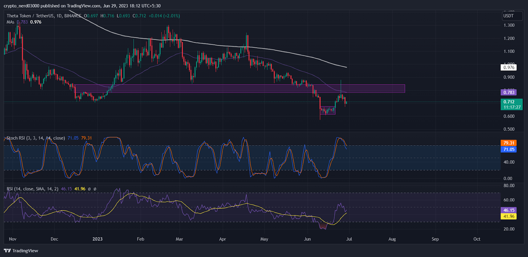Click the +0.014 (+2.01%) change value

[164, 16]
